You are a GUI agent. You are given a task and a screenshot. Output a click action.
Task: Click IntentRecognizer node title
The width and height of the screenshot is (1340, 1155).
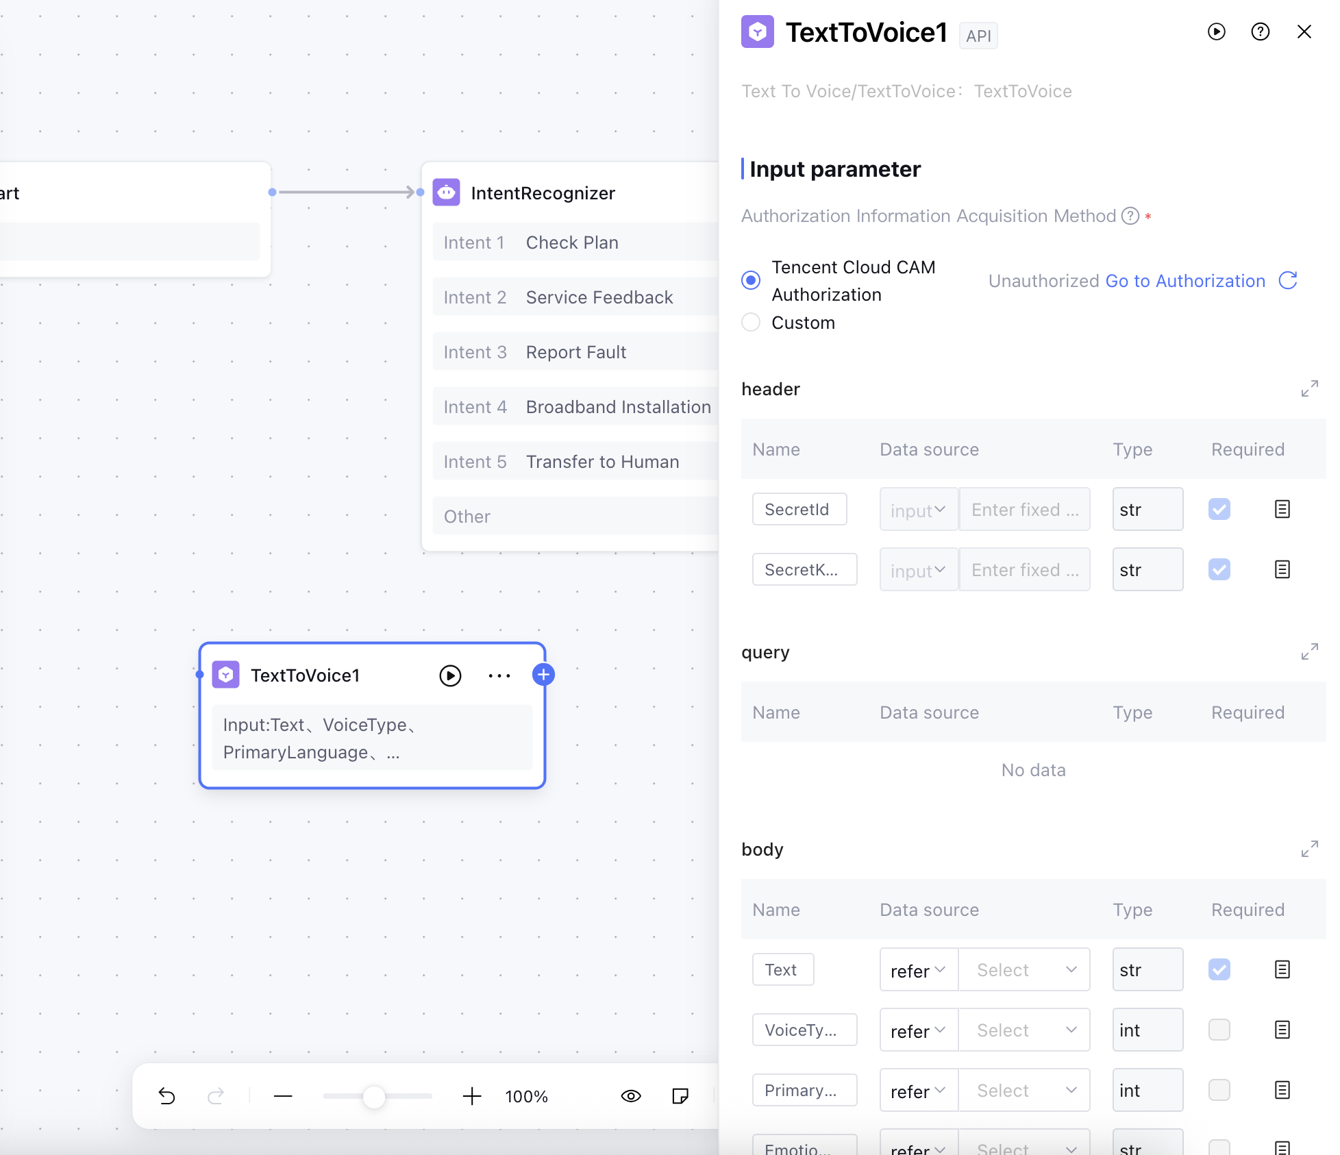point(543,193)
